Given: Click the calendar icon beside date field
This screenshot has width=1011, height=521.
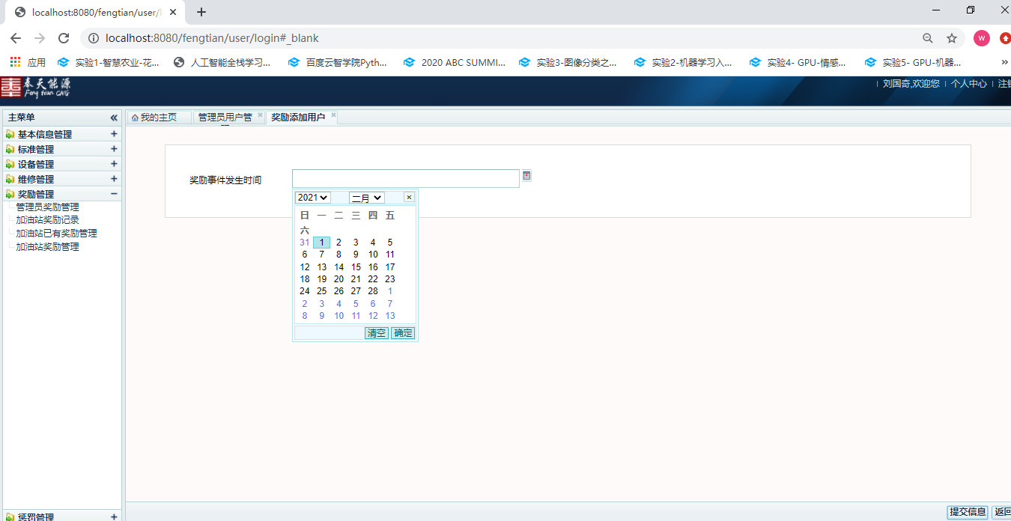Looking at the screenshot, I should 526,176.
